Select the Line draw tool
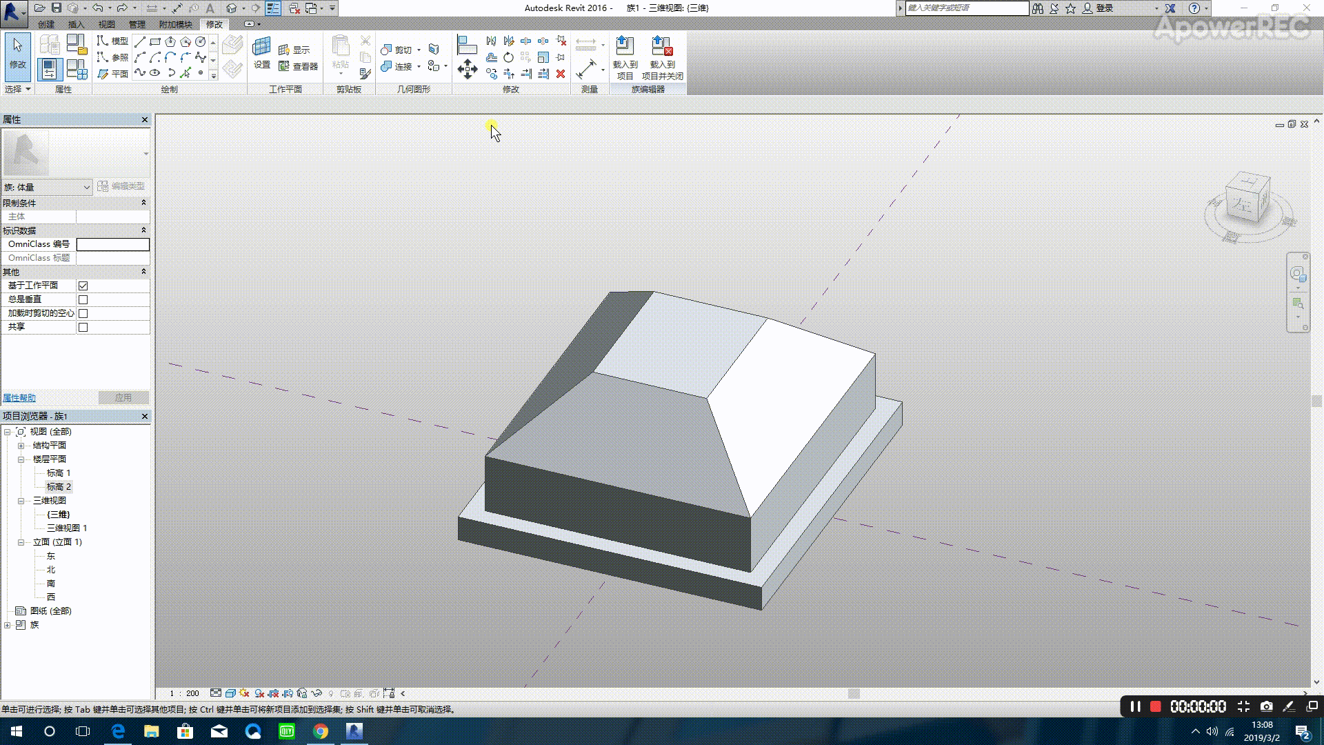The image size is (1324, 745). pos(140,42)
